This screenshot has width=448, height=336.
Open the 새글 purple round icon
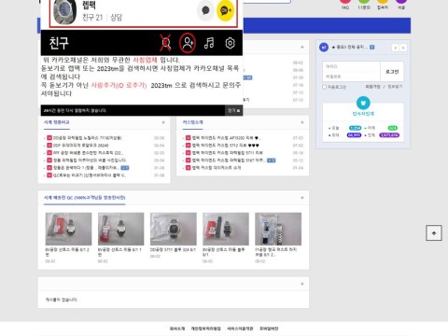click(401, 2)
